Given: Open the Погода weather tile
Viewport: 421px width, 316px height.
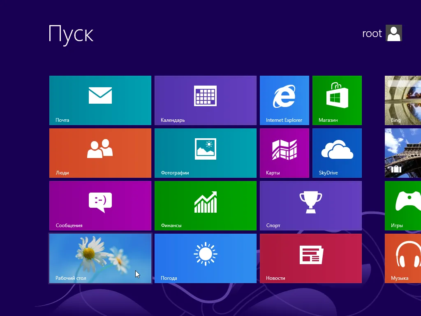Looking at the screenshot, I should point(206,258).
